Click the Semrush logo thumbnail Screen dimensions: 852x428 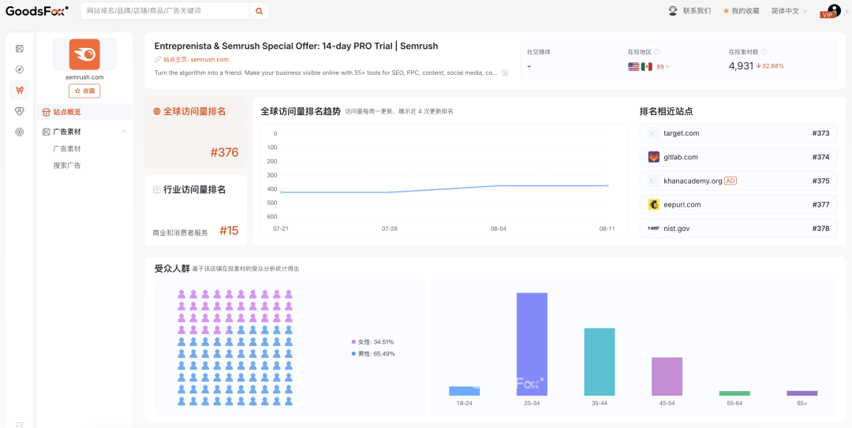84,54
